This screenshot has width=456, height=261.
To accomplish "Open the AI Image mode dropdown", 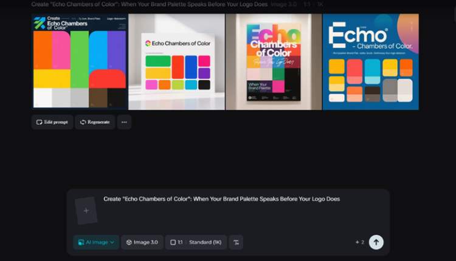I will coord(96,242).
